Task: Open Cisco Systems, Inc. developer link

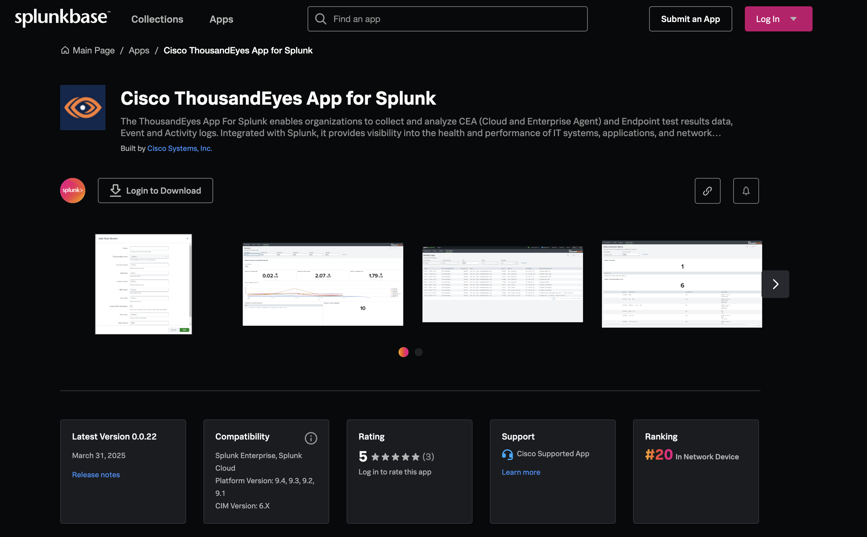Action: pyautogui.click(x=179, y=148)
